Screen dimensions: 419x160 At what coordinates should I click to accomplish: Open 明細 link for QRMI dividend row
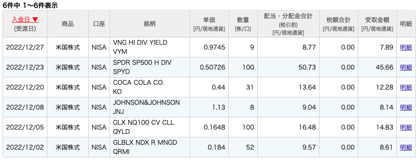[x=406, y=147]
